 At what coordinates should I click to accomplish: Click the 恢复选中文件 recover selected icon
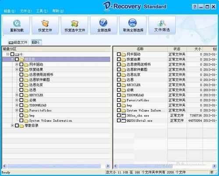click(74, 23)
